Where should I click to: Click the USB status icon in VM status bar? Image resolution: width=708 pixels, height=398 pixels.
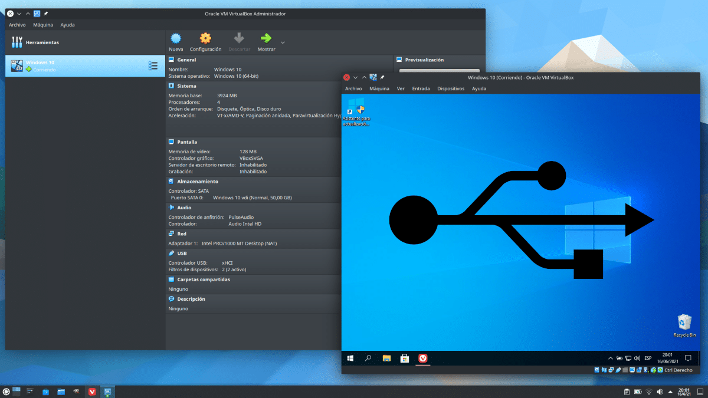pyautogui.click(x=618, y=370)
